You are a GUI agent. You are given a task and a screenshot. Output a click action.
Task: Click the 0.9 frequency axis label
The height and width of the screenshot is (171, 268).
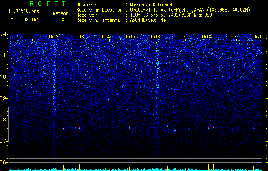pyautogui.click(x=4, y=98)
